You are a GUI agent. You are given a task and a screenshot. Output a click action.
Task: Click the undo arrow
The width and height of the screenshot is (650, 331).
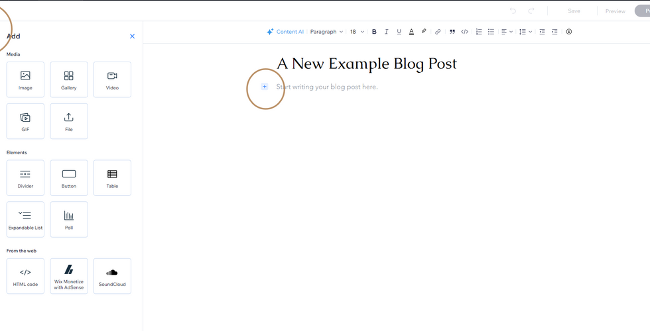(513, 11)
